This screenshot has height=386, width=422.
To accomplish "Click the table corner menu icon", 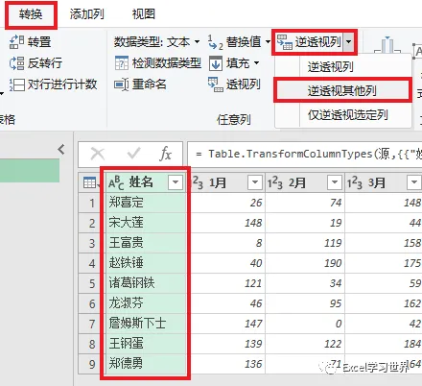I will (x=91, y=182).
